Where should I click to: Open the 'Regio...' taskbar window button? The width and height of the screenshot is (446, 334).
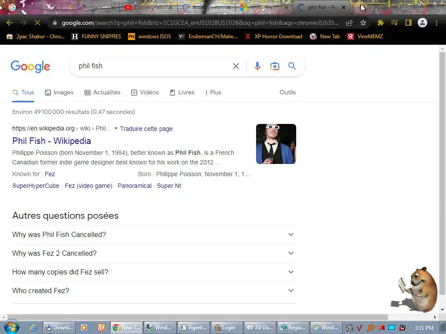[x=293, y=327]
